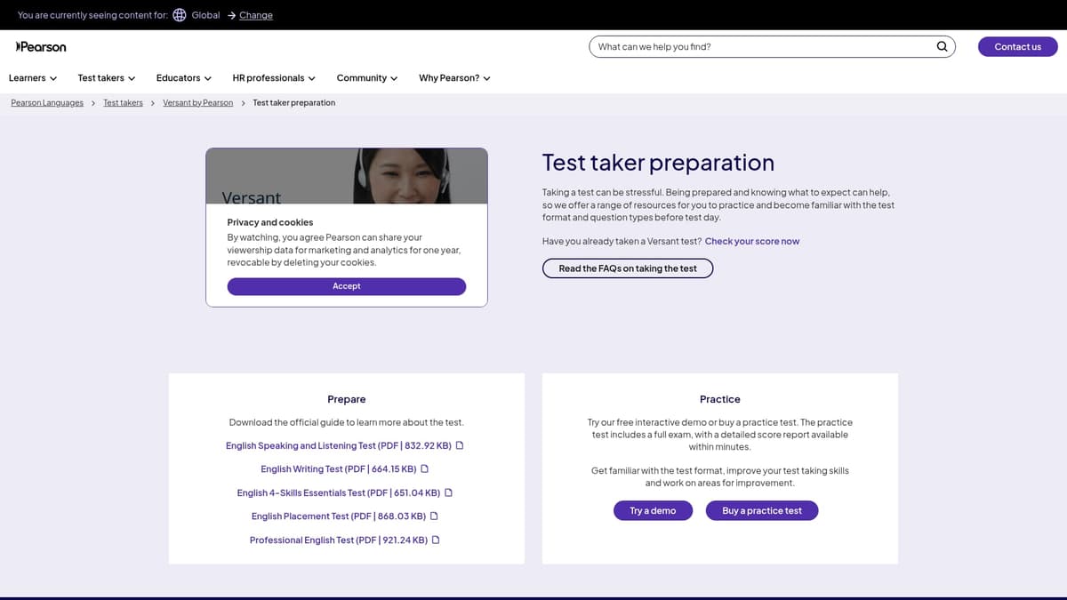Download English Writing Test PDF
1067x600 pixels.
pyautogui.click(x=339, y=468)
